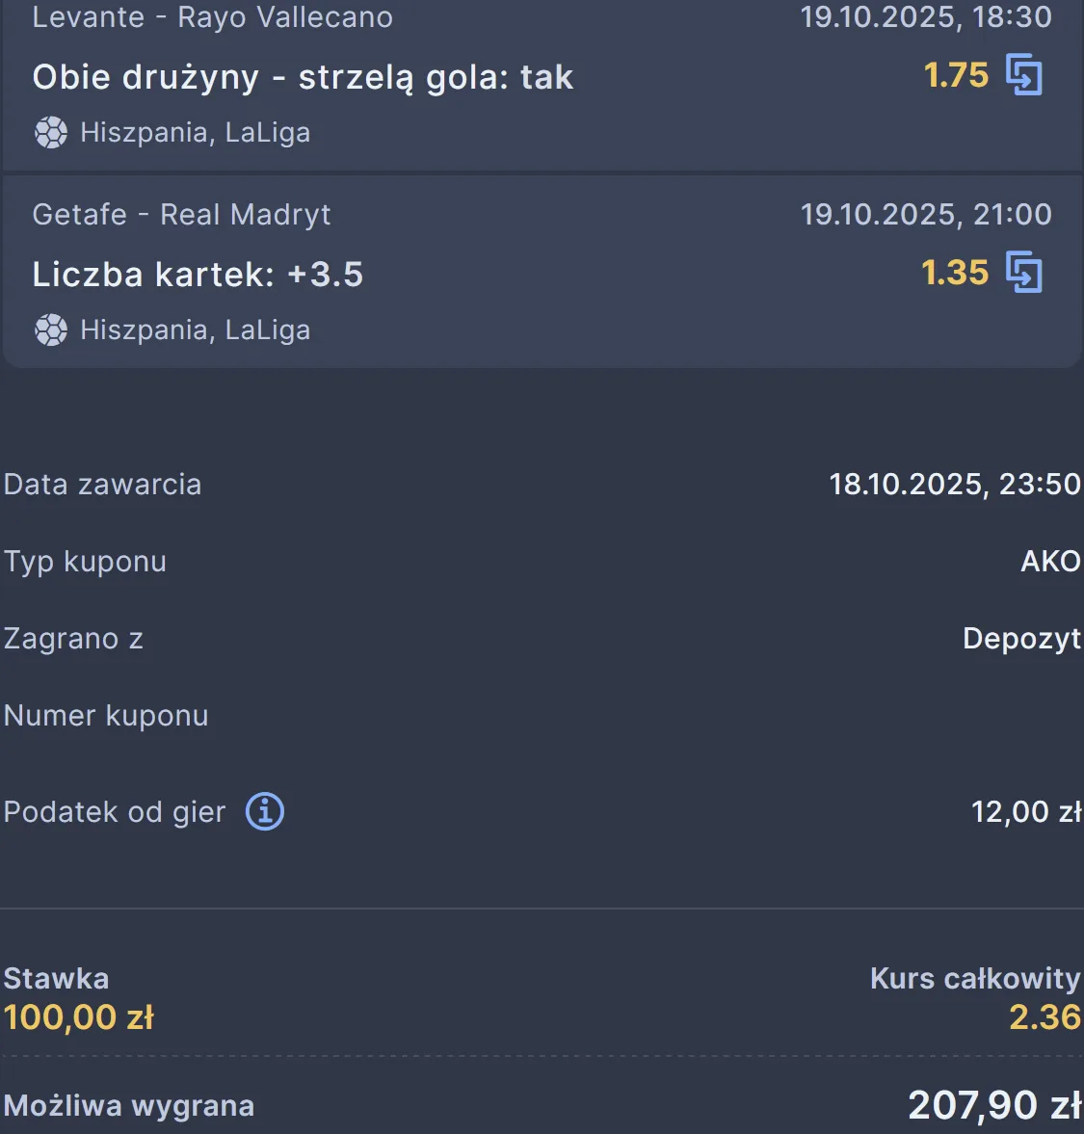Click 'Hiszpania, LaLiga' under the Getafe match
Screen dimensions: 1084x1134
point(195,330)
